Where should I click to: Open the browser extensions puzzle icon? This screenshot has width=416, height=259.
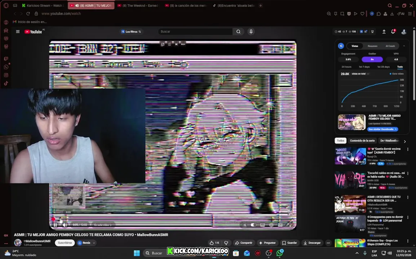379,14
